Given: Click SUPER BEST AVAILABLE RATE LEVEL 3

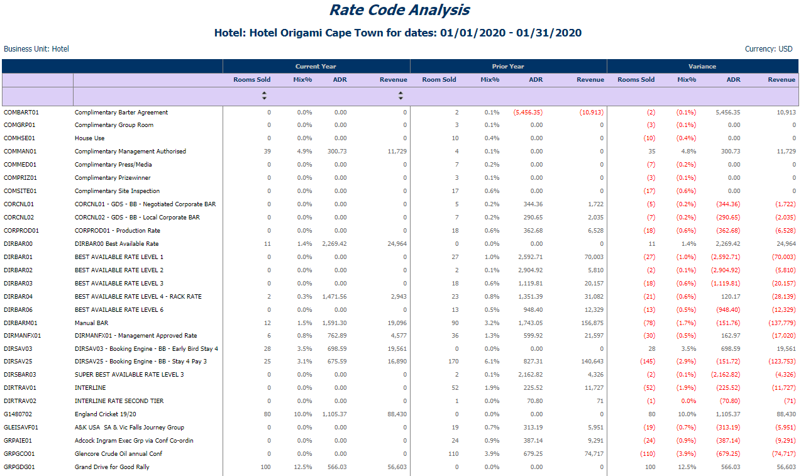Looking at the screenshot, I should point(129,375).
